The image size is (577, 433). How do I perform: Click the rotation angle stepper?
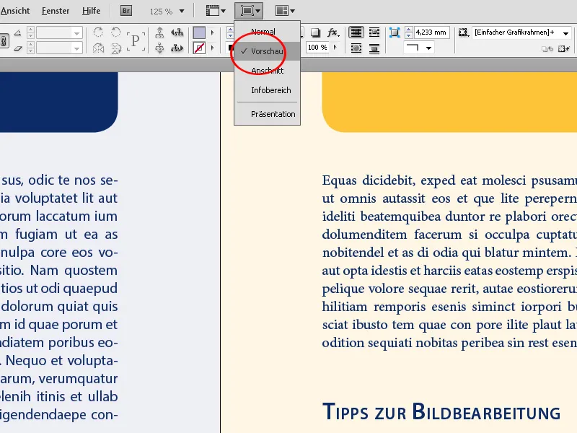click(30, 32)
